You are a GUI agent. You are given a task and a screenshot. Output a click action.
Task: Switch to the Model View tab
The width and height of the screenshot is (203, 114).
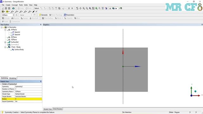tap(48, 109)
